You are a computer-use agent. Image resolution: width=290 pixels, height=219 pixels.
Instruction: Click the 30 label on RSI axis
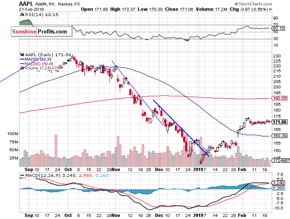[x=276, y=39]
